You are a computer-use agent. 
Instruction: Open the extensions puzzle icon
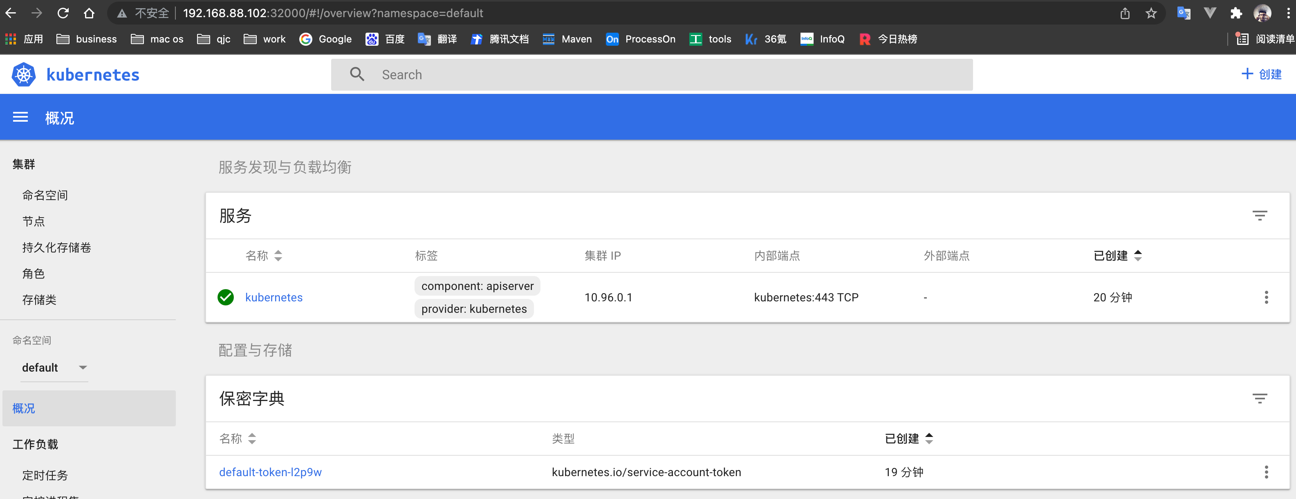point(1236,13)
